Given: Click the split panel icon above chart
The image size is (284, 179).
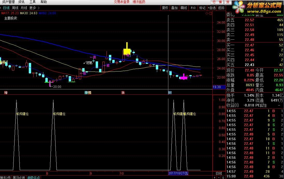Looking at the screenshot, I should 211,13.
